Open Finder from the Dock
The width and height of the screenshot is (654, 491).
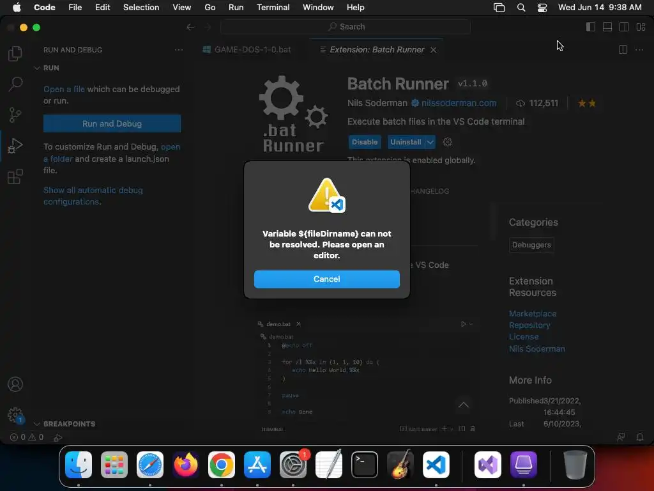pyautogui.click(x=79, y=464)
